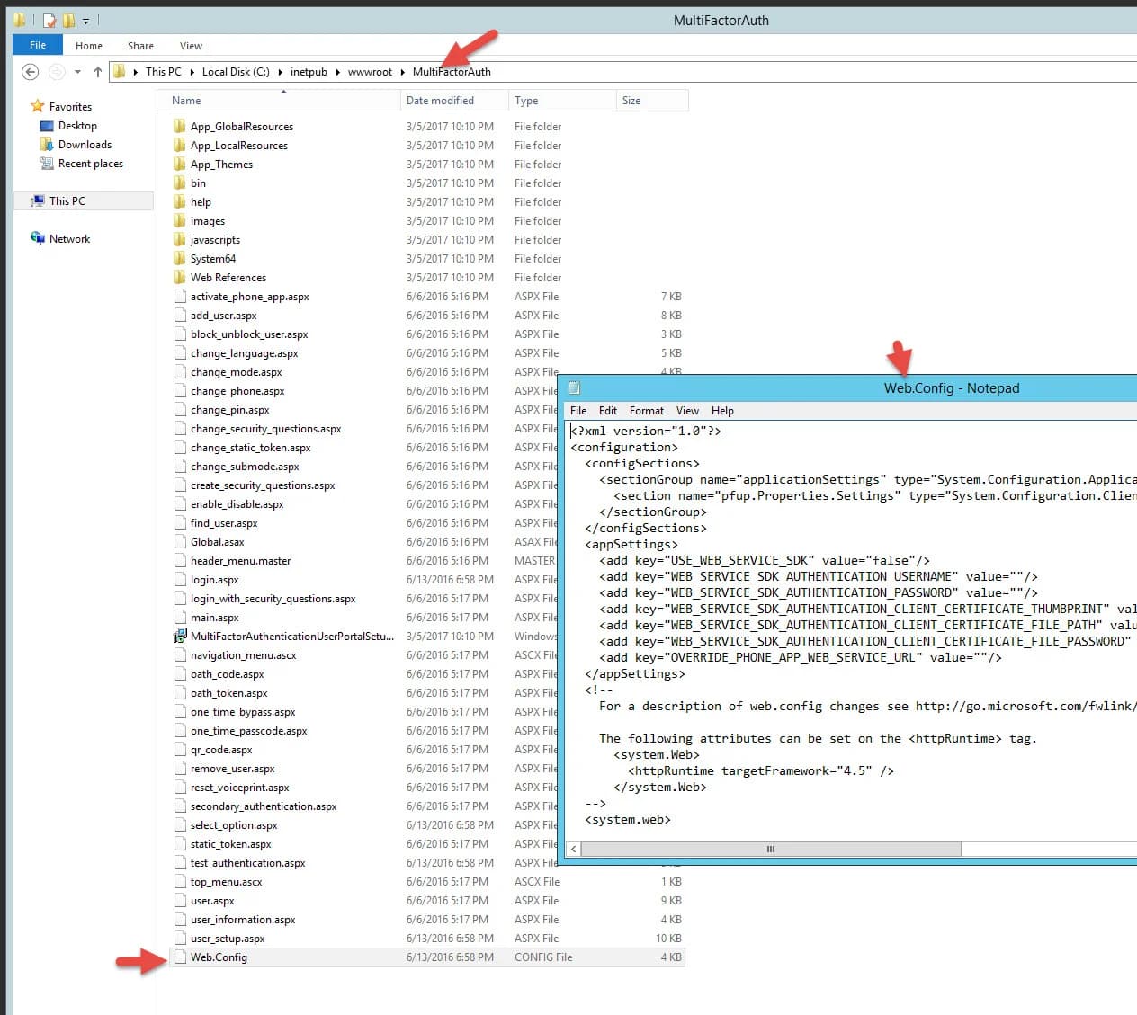Click the Properties icon in quick access toolbar
Image resolution: width=1137 pixels, height=1015 pixels.
[x=49, y=20]
